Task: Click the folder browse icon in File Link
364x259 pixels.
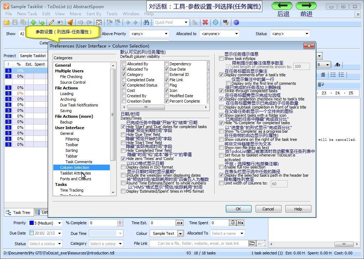Action: [x=252, y=243]
